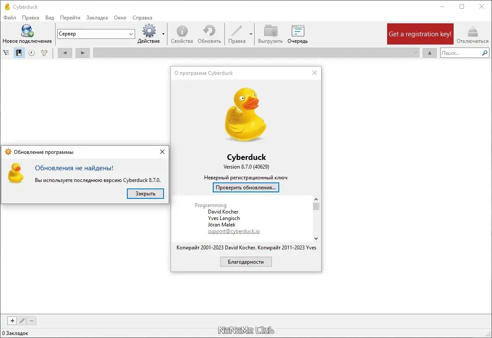The width and height of the screenshot is (492, 338).
Task: Maximize the Cyberduck window
Action: tap(462, 6)
